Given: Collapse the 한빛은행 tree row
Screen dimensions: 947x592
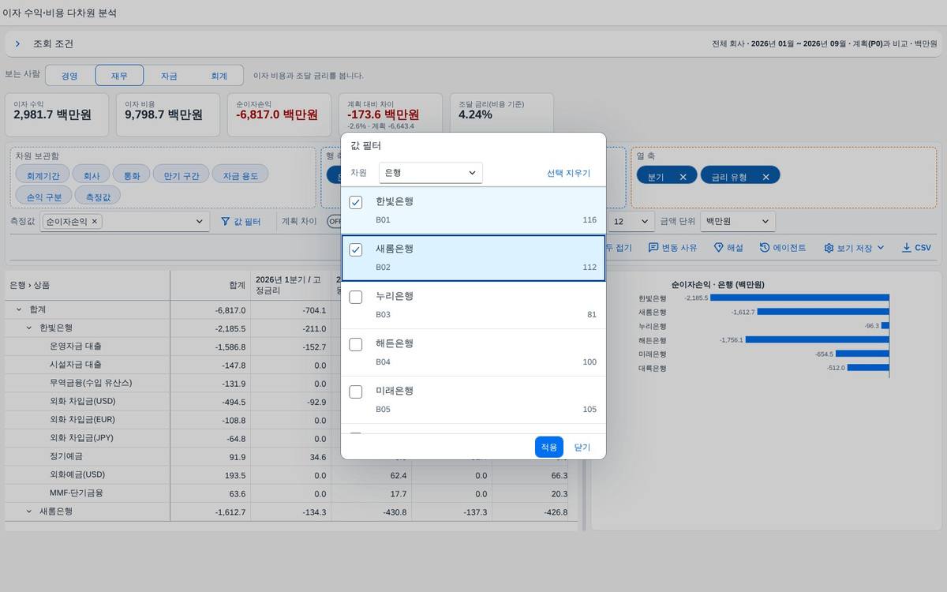Looking at the screenshot, I should (28, 328).
